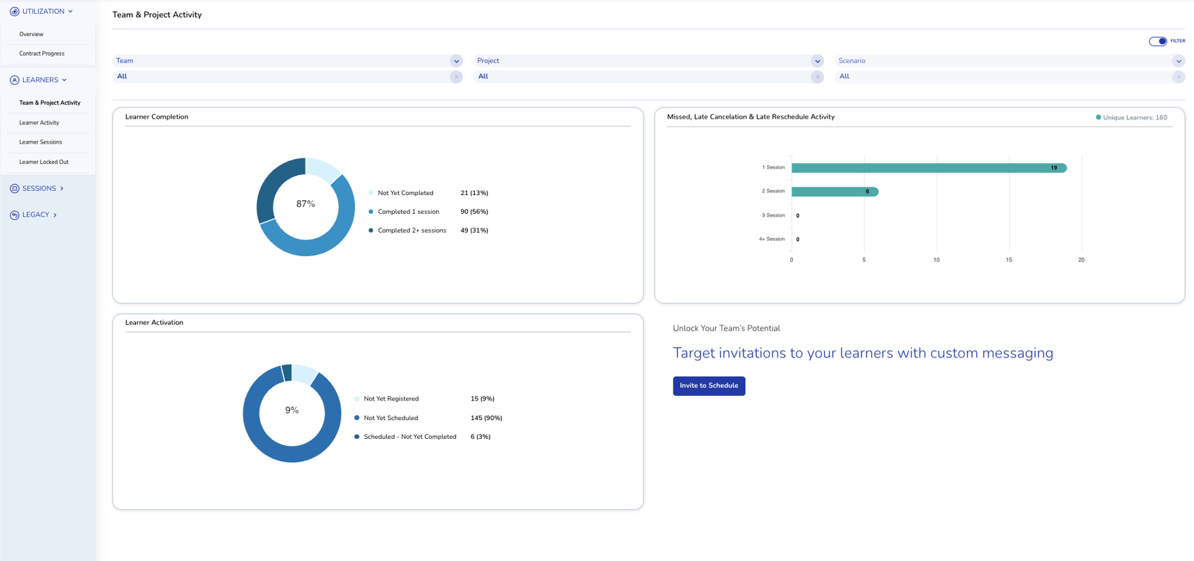Click the Learner Completion donut chart
The height and width of the screenshot is (561, 1194).
pyautogui.click(x=305, y=207)
